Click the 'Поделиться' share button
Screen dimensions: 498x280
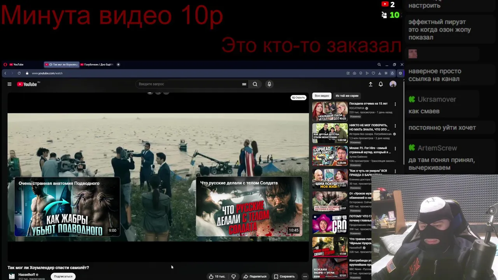pos(255,276)
